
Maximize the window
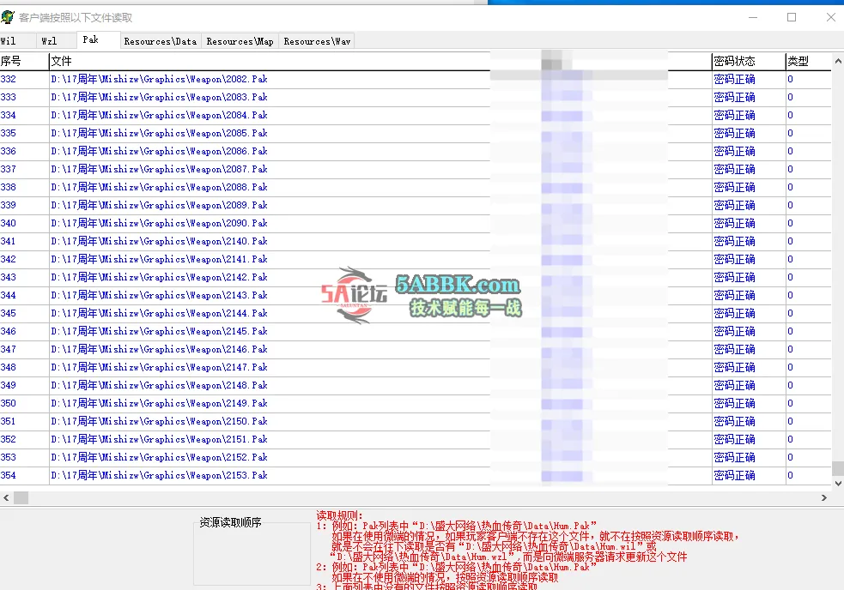click(x=792, y=17)
